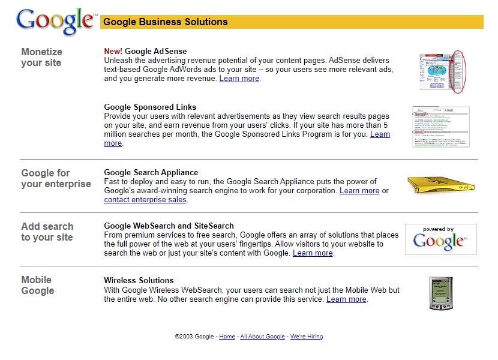Viewport: 498px width, 360px height.
Task: Click the Google logo at top left
Action: [x=56, y=22]
